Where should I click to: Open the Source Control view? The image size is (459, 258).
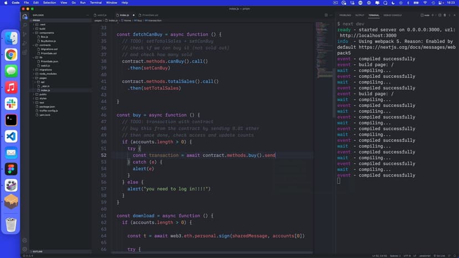(25, 34)
